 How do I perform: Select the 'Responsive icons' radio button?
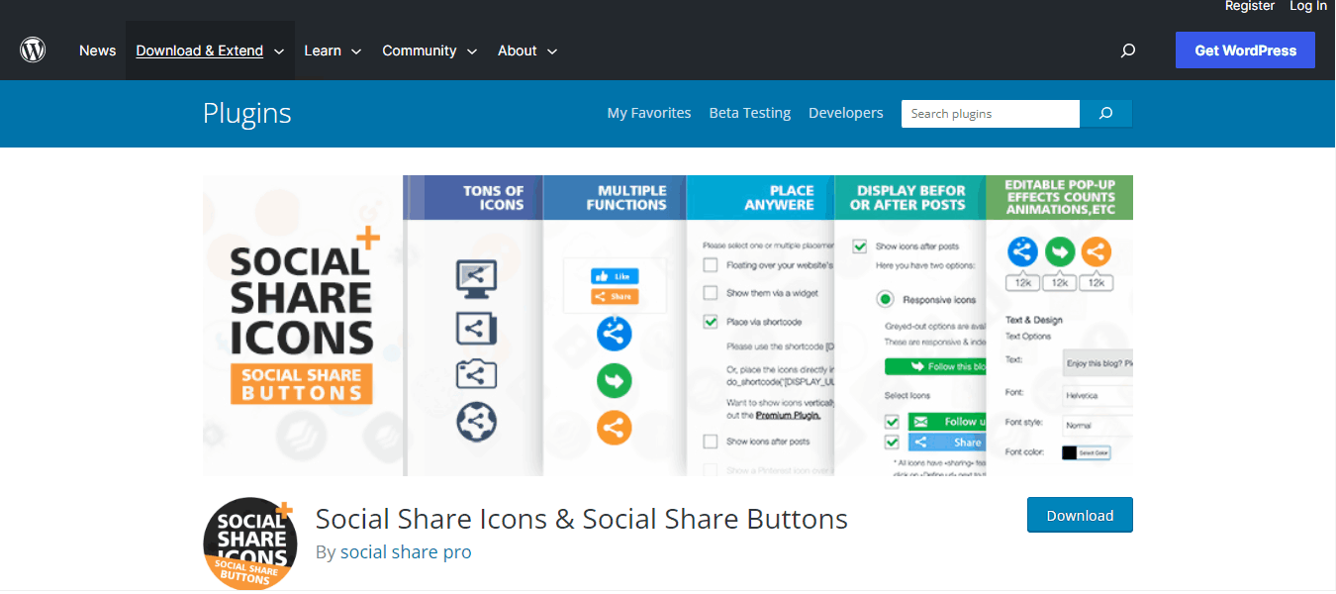point(885,299)
